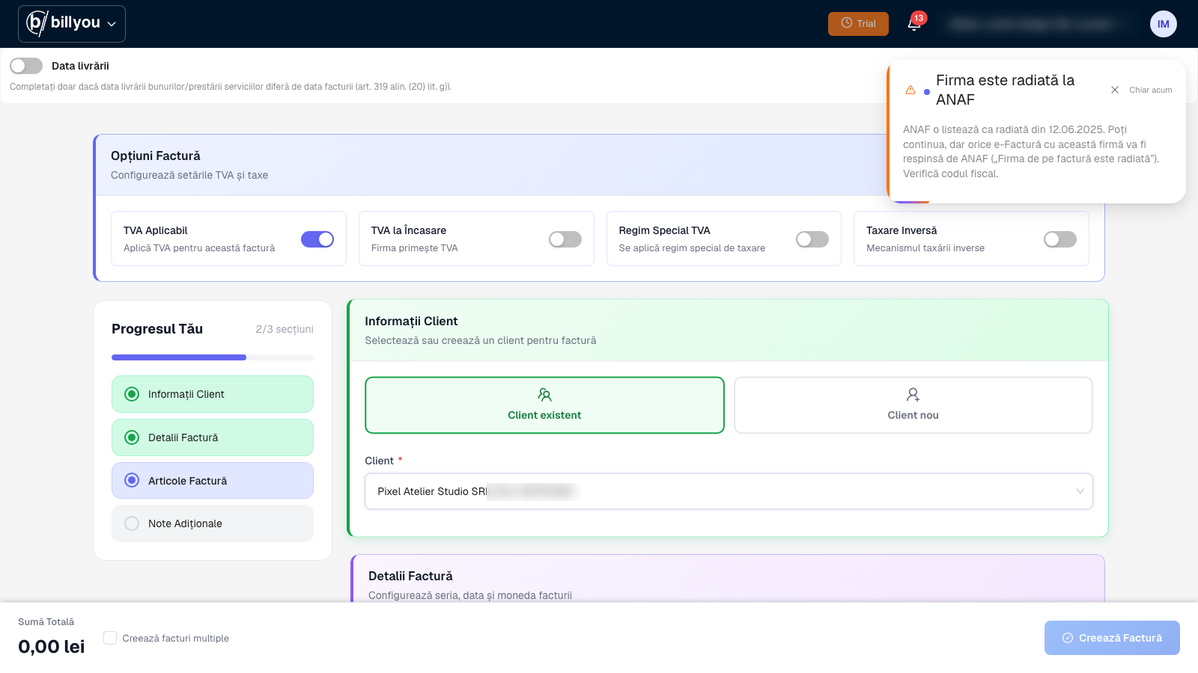The height and width of the screenshot is (673, 1198).
Task: Click checkmark icon on Creează Factură
Action: pos(1068,638)
